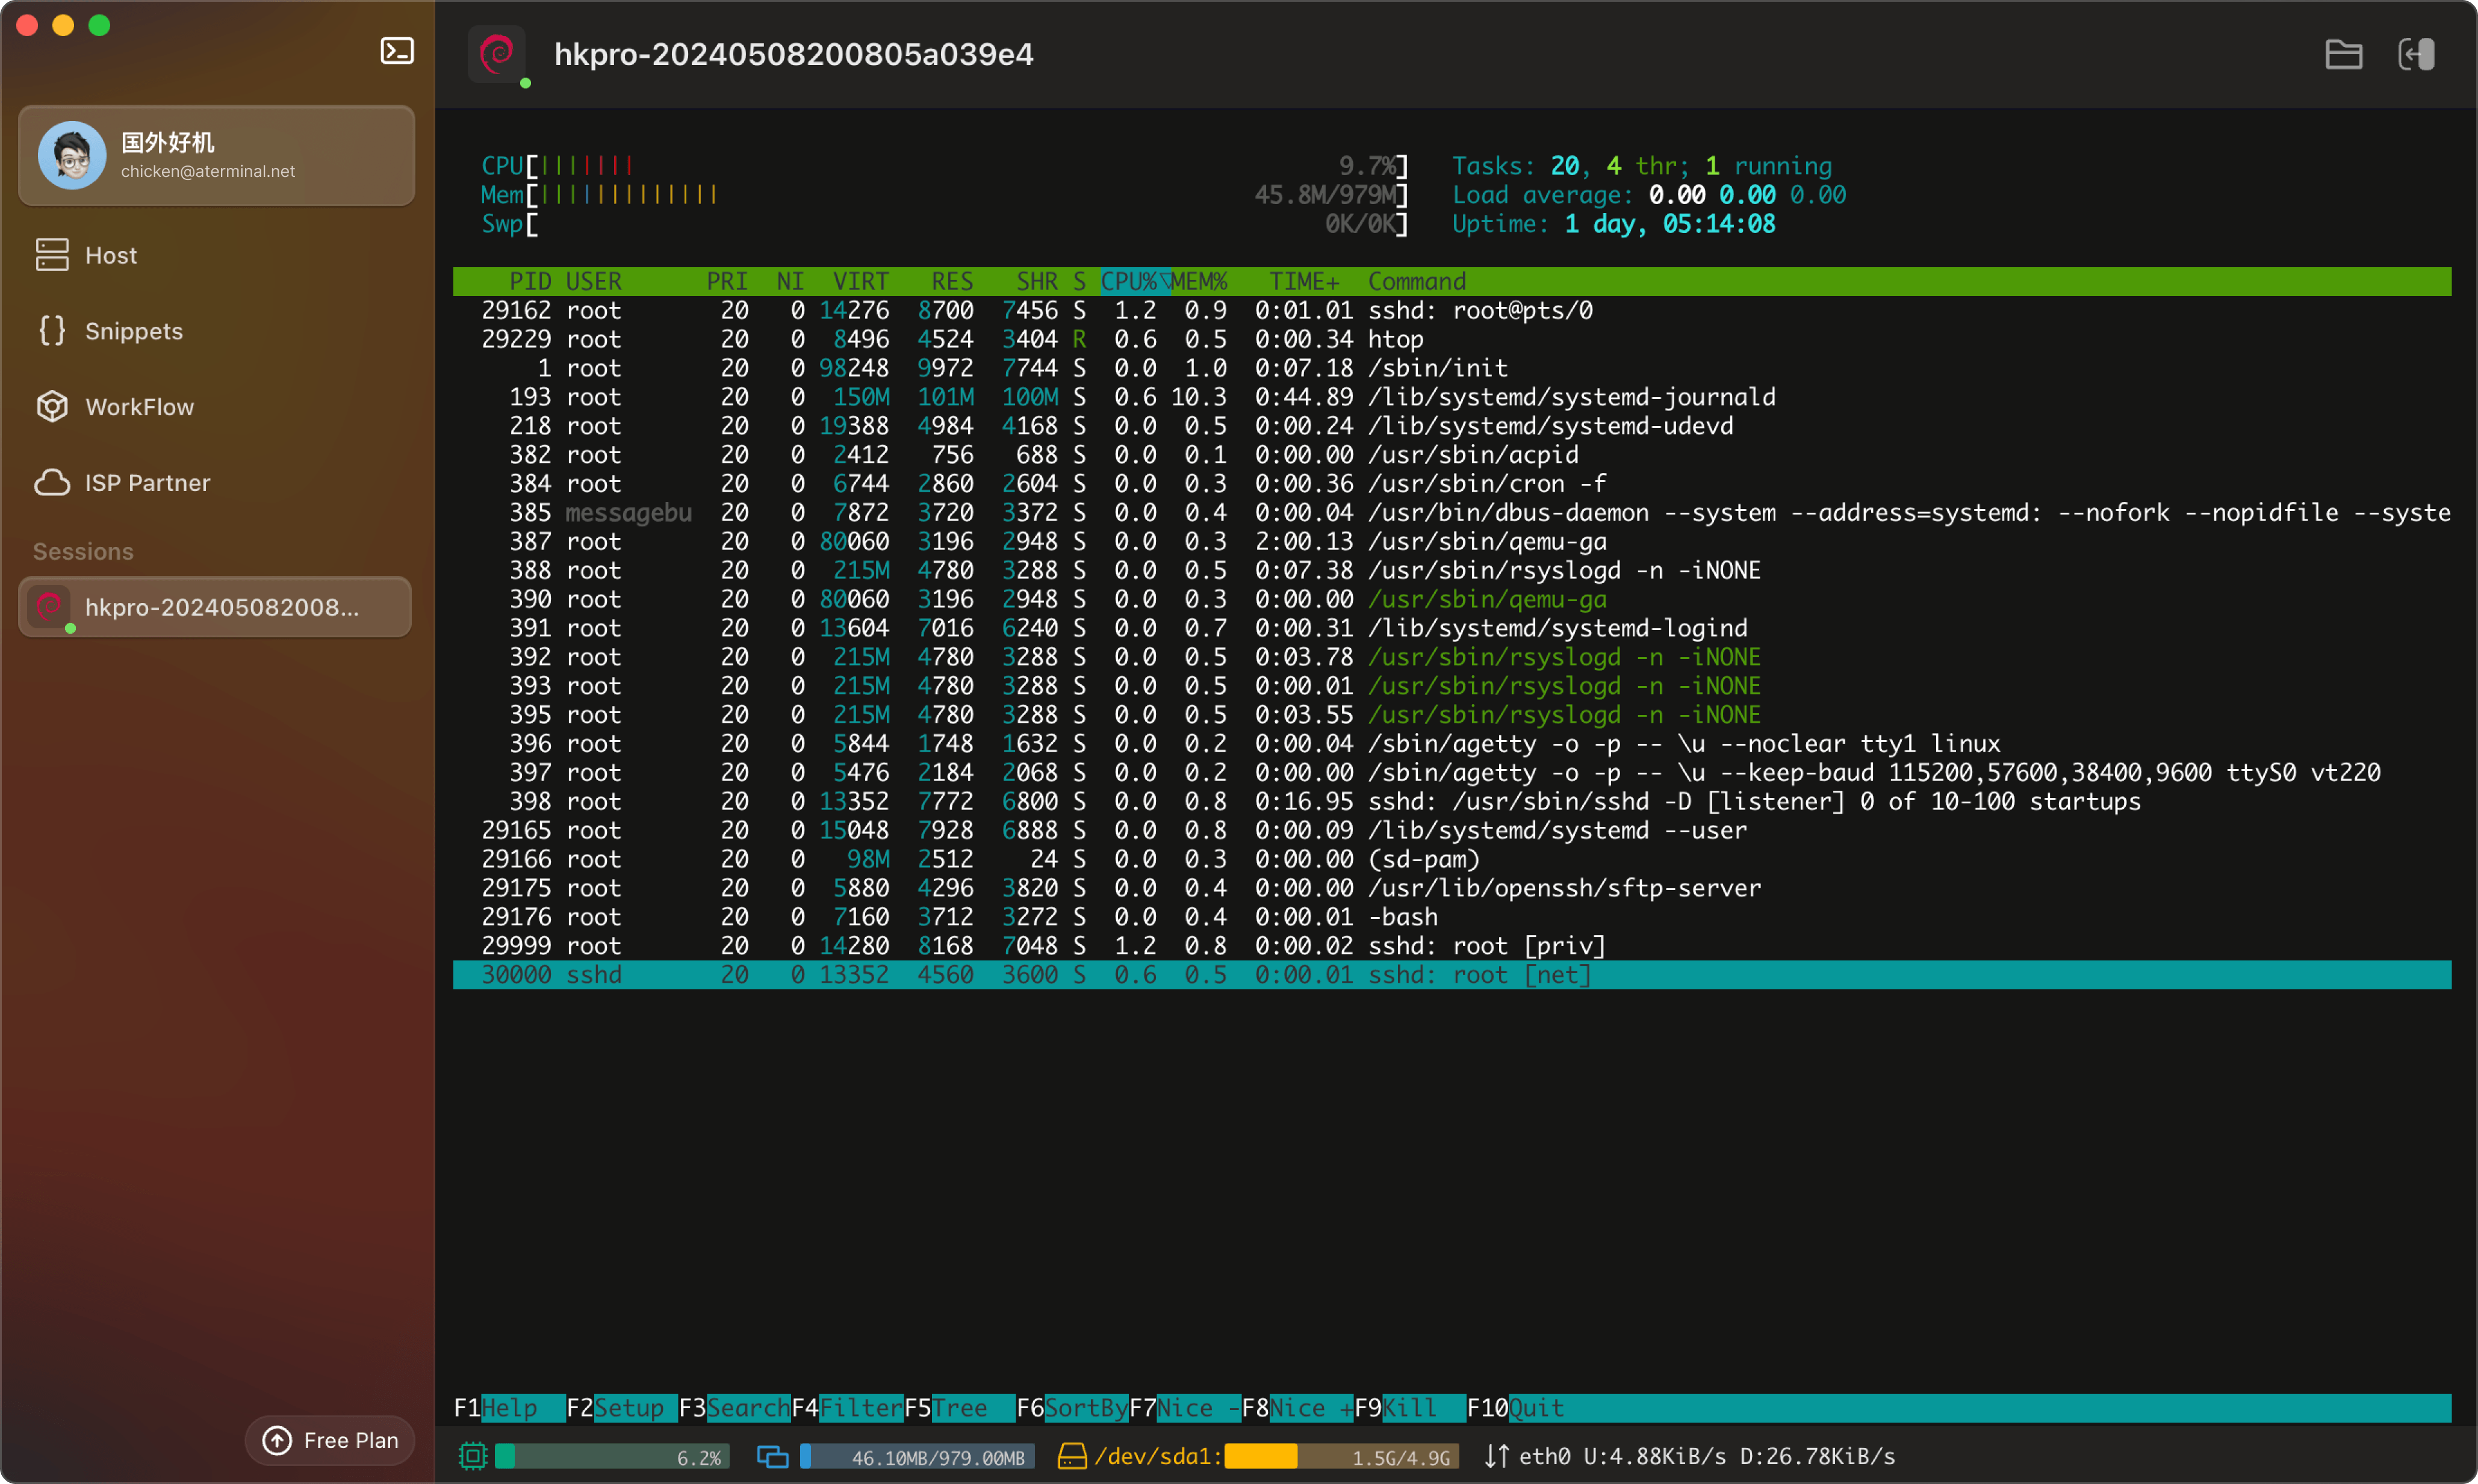
Task: Click the terminal icon in the sidebar header
Action: point(397,51)
